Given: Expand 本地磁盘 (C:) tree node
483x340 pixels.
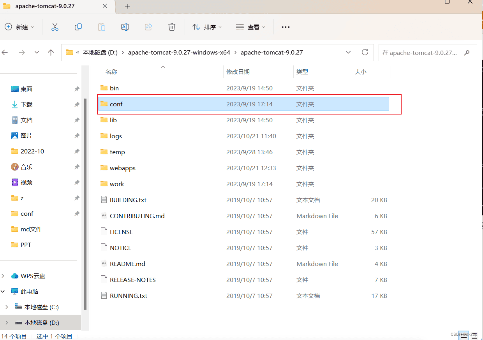Looking at the screenshot, I should point(7,307).
